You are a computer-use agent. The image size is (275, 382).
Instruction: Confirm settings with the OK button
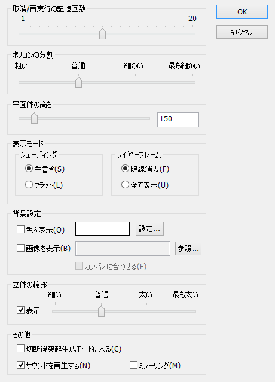(242, 11)
